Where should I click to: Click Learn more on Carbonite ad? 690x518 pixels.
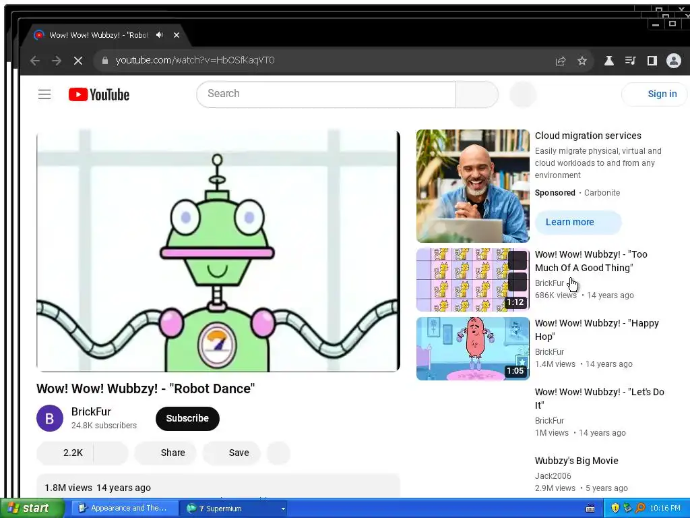coord(578,222)
